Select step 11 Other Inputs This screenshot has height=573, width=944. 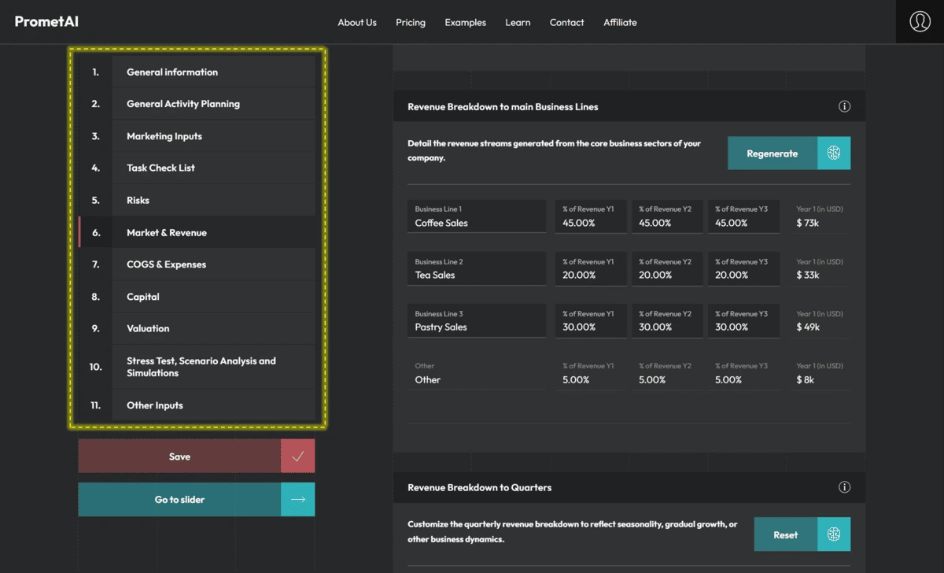tap(197, 405)
